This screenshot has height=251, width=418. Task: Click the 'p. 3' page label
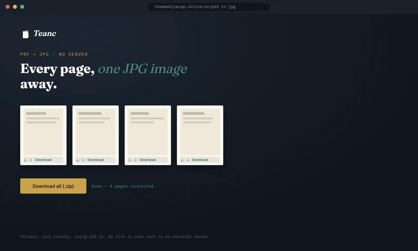click(x=132, y=160)
